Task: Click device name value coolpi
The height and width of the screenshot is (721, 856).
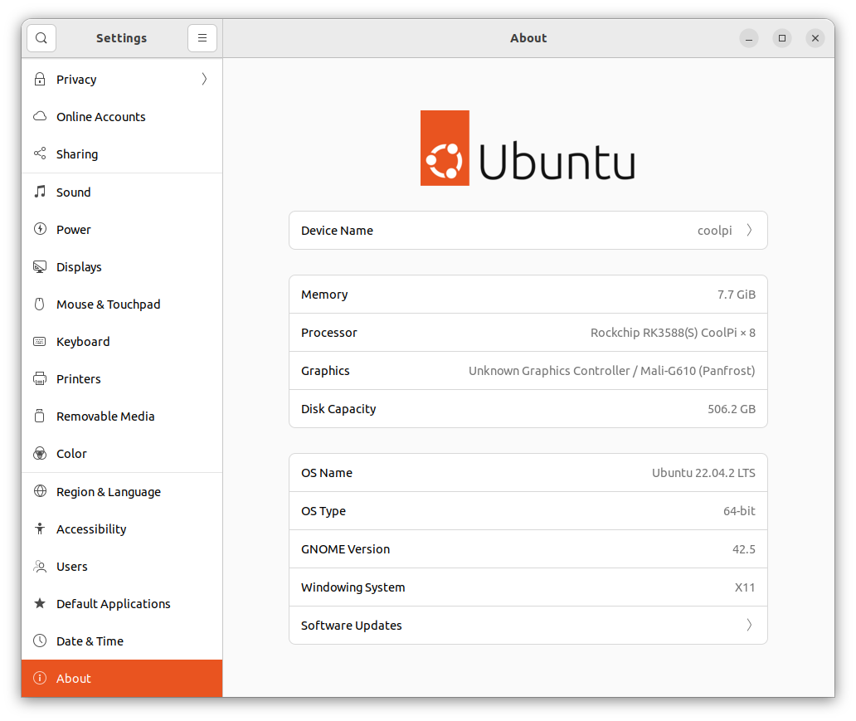Action: [715, 231]
